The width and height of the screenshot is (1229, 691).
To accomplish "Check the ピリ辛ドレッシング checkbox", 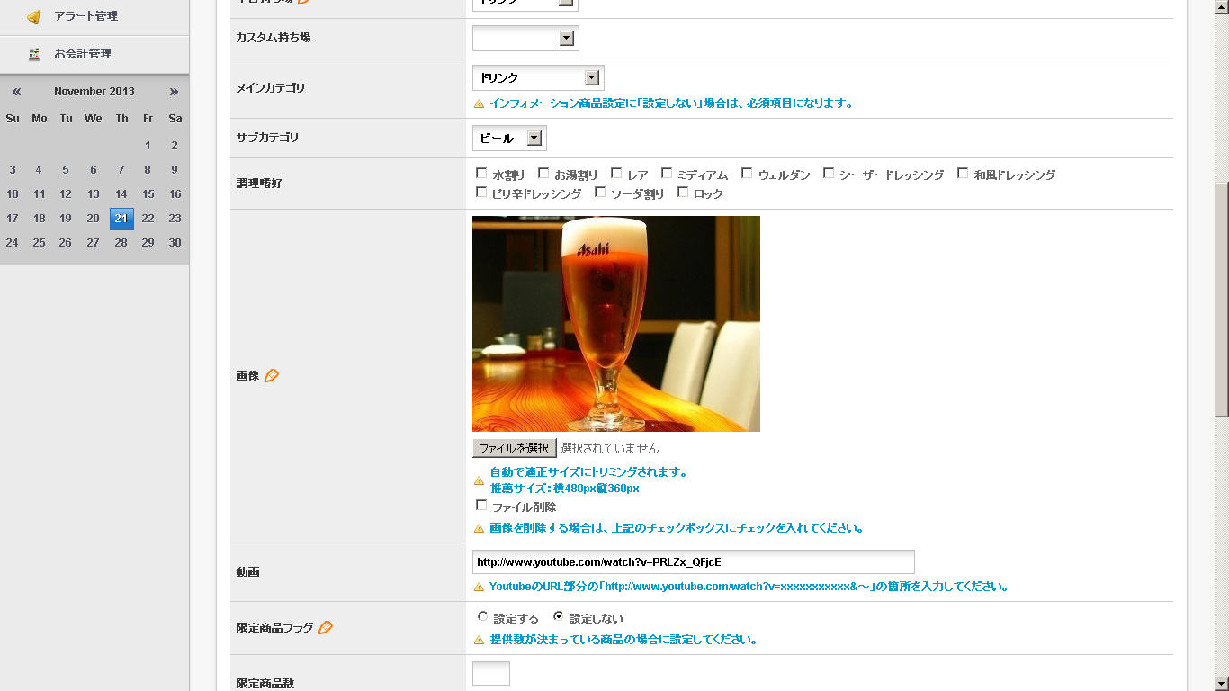I will [x=481, y=192].
